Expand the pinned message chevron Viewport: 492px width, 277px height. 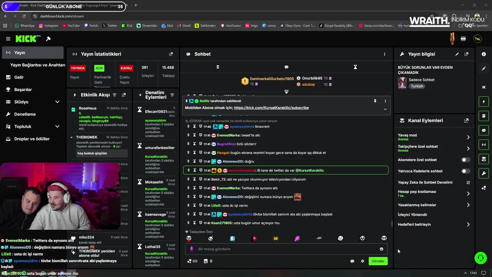pyautogui.click(x=385, y=109)
